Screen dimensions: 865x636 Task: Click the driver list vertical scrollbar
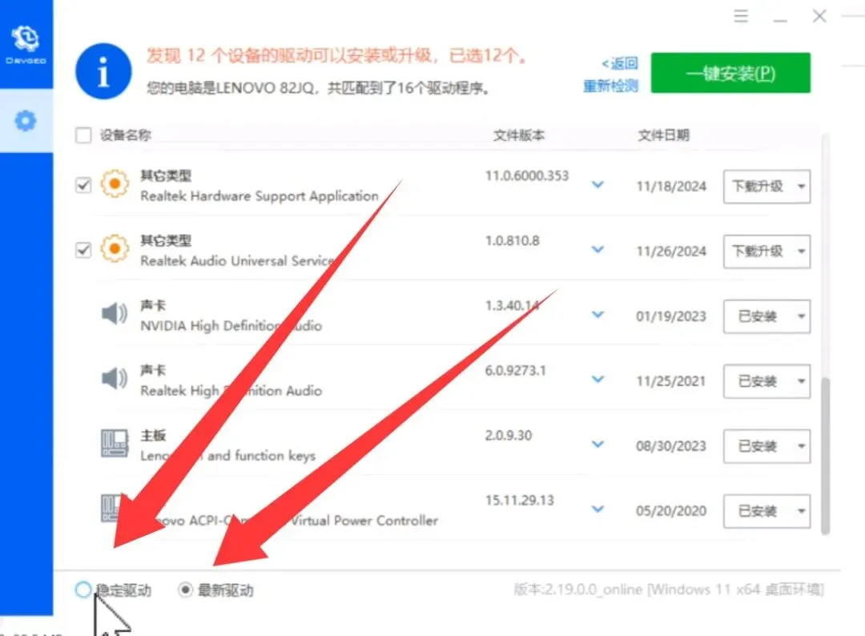click(x=825, y=456)
